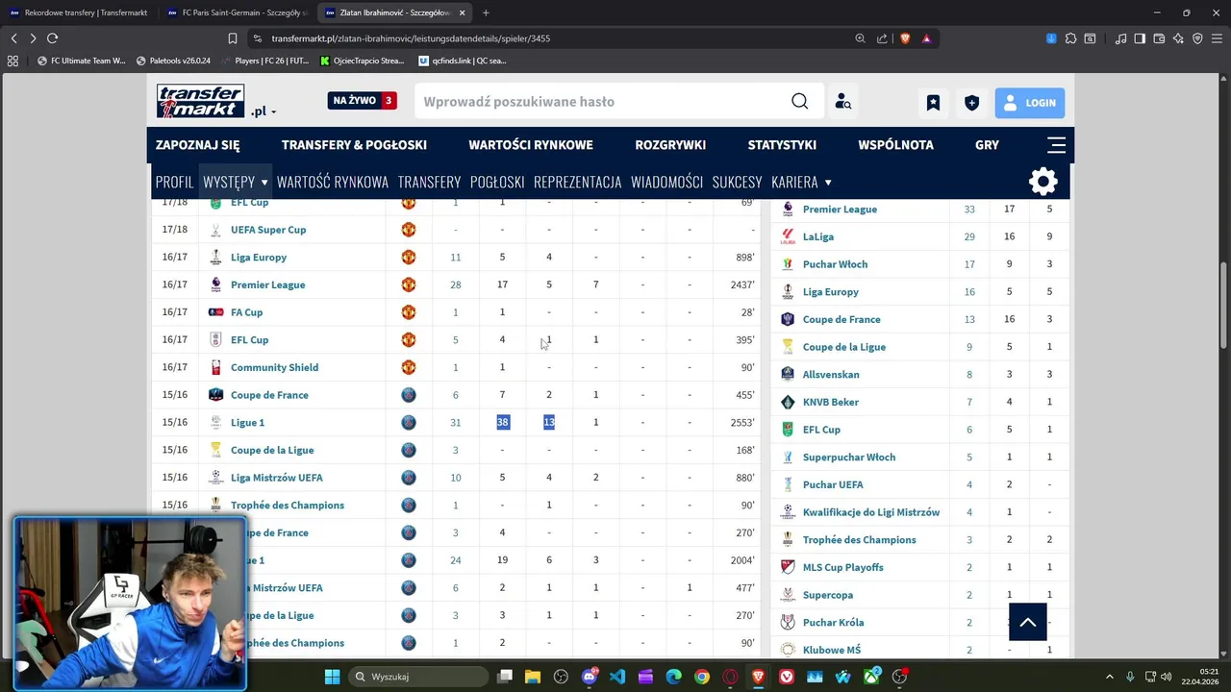Viewport: 1231px width, 692px height.
Task: Open the Brave playlist music icon
Action: [1120, 38]
